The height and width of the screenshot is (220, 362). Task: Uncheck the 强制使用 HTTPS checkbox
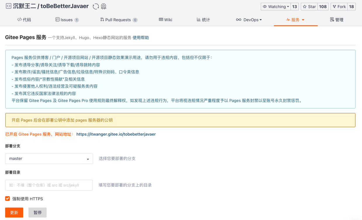point(8,199)
